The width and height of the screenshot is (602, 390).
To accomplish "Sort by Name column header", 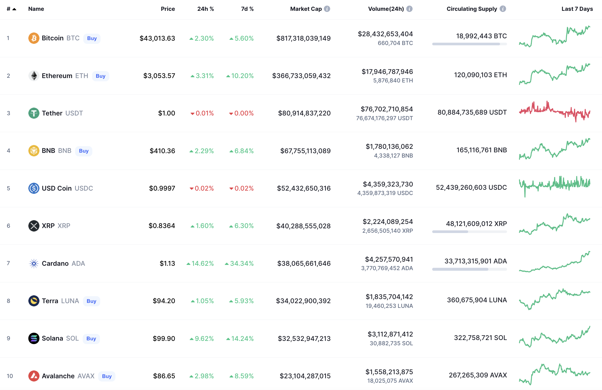I will click(x=36, y=9).
